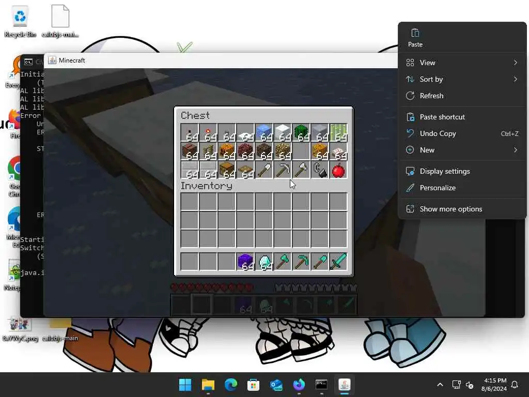The image size is (529, 397).
Task: Grab the trapdoor stack from the chest
Action: coord(245,170)
